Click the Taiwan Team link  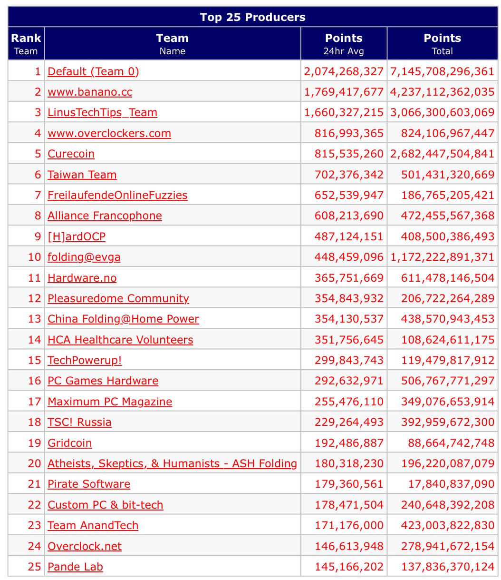(x=82, y=175)
